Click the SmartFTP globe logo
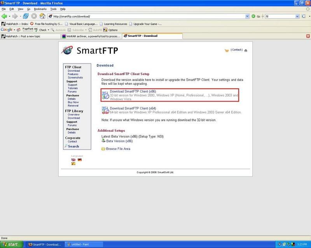This screenshot has height=248, width=311. point(67,50)
